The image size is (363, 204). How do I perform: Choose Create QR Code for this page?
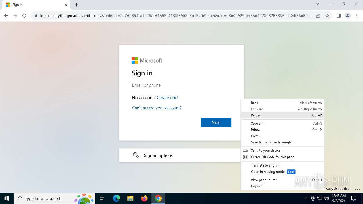pyautogui.click(x=282, y=157)
